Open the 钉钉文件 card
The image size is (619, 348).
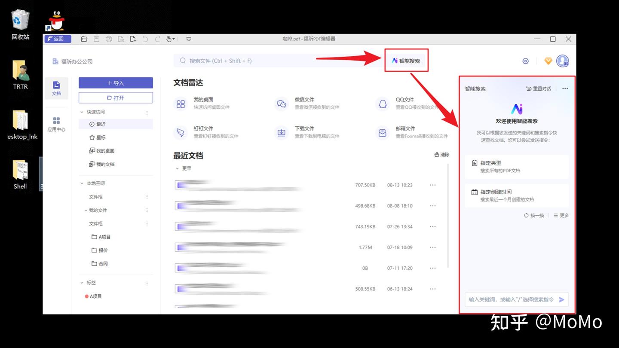pyautogui.click(x=206, y=132)
